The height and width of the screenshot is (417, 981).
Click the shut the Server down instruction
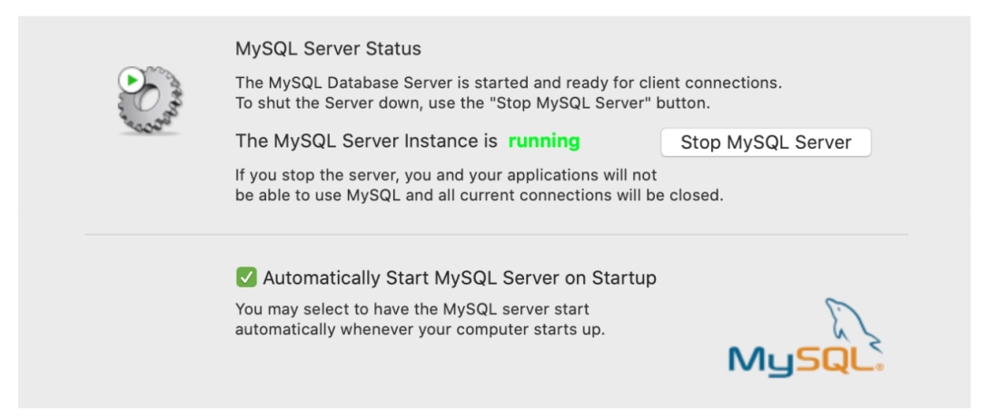pos(472,103)
